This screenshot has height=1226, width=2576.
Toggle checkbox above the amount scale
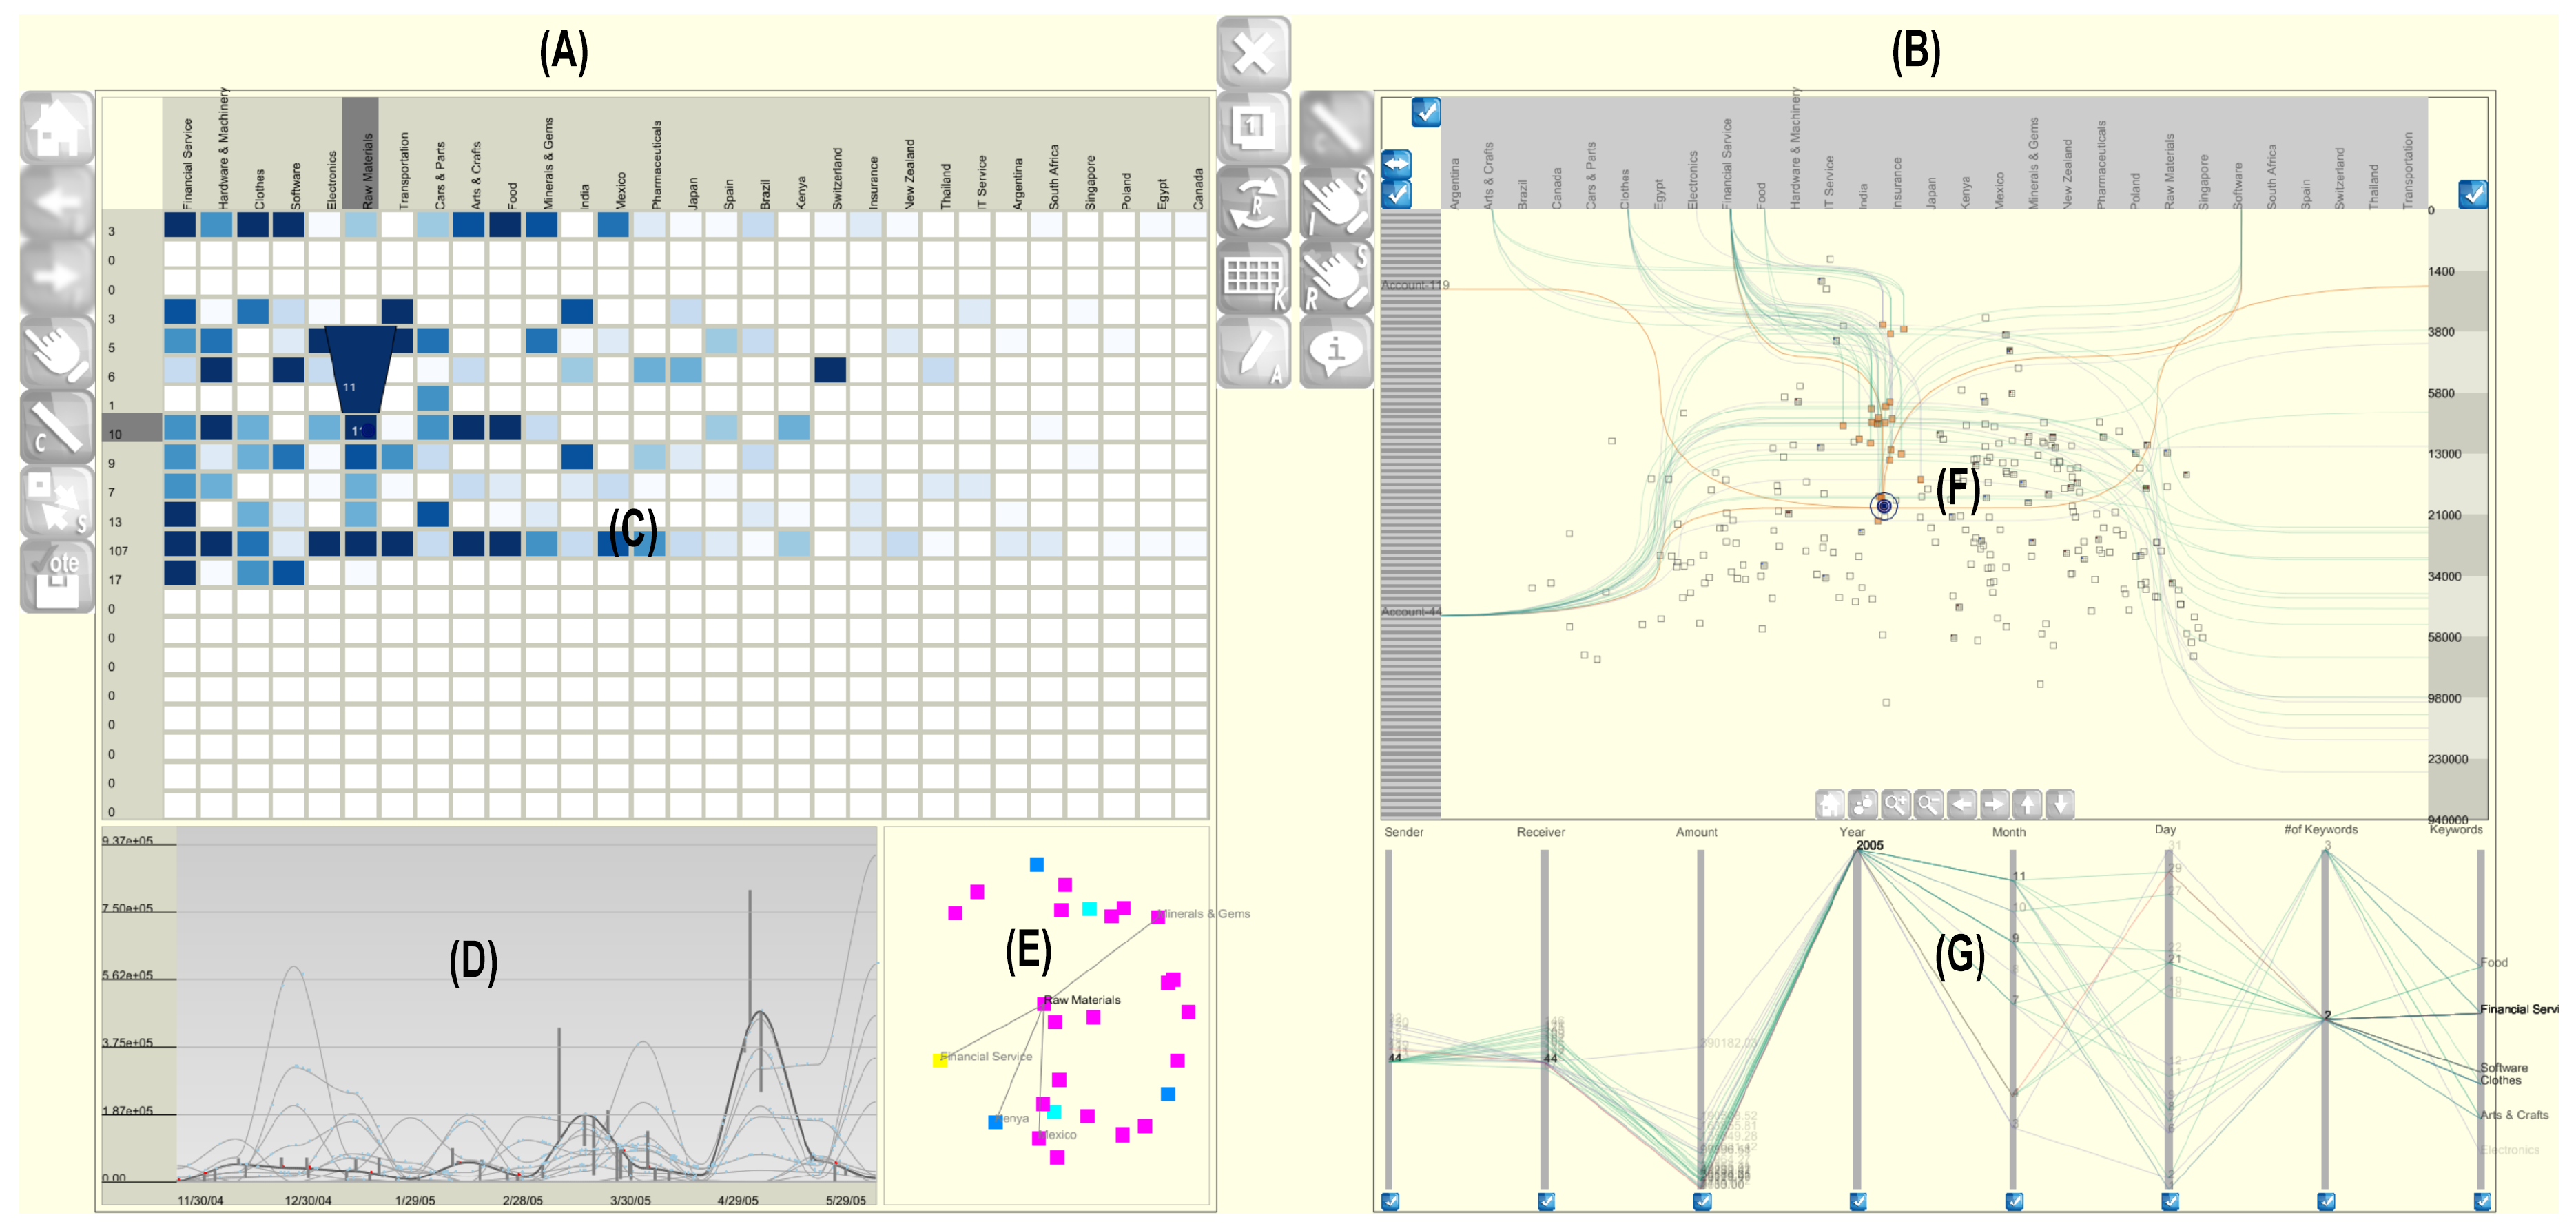click(2472, 194)
